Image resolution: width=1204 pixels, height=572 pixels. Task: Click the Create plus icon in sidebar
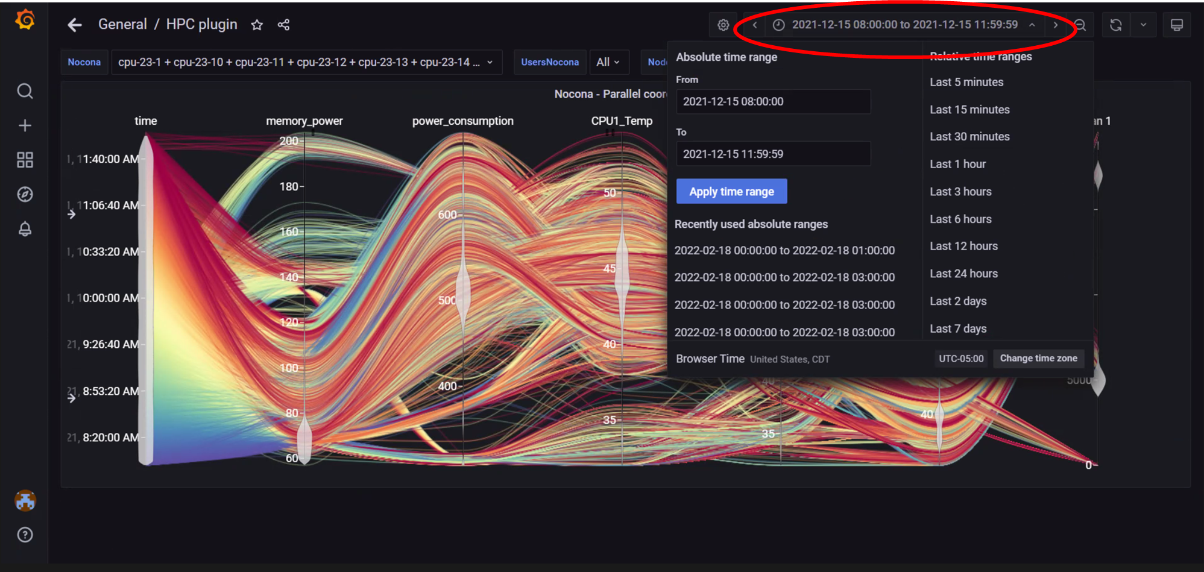coord(25,125)
